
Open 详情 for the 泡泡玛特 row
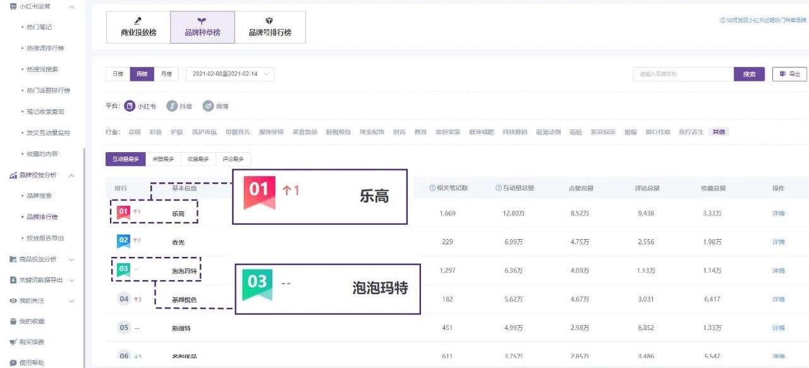click(x=778, y=270)
